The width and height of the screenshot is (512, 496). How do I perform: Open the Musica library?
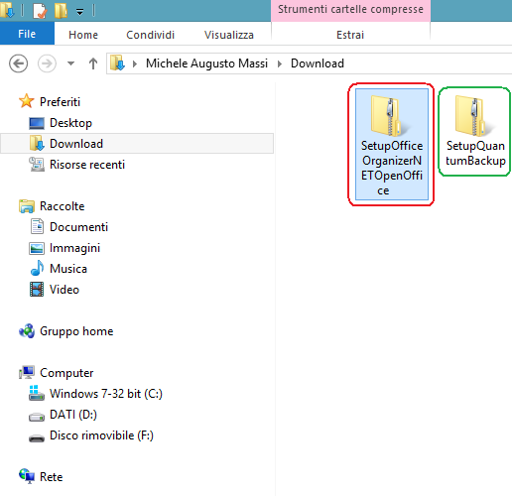tap(68, 269)
